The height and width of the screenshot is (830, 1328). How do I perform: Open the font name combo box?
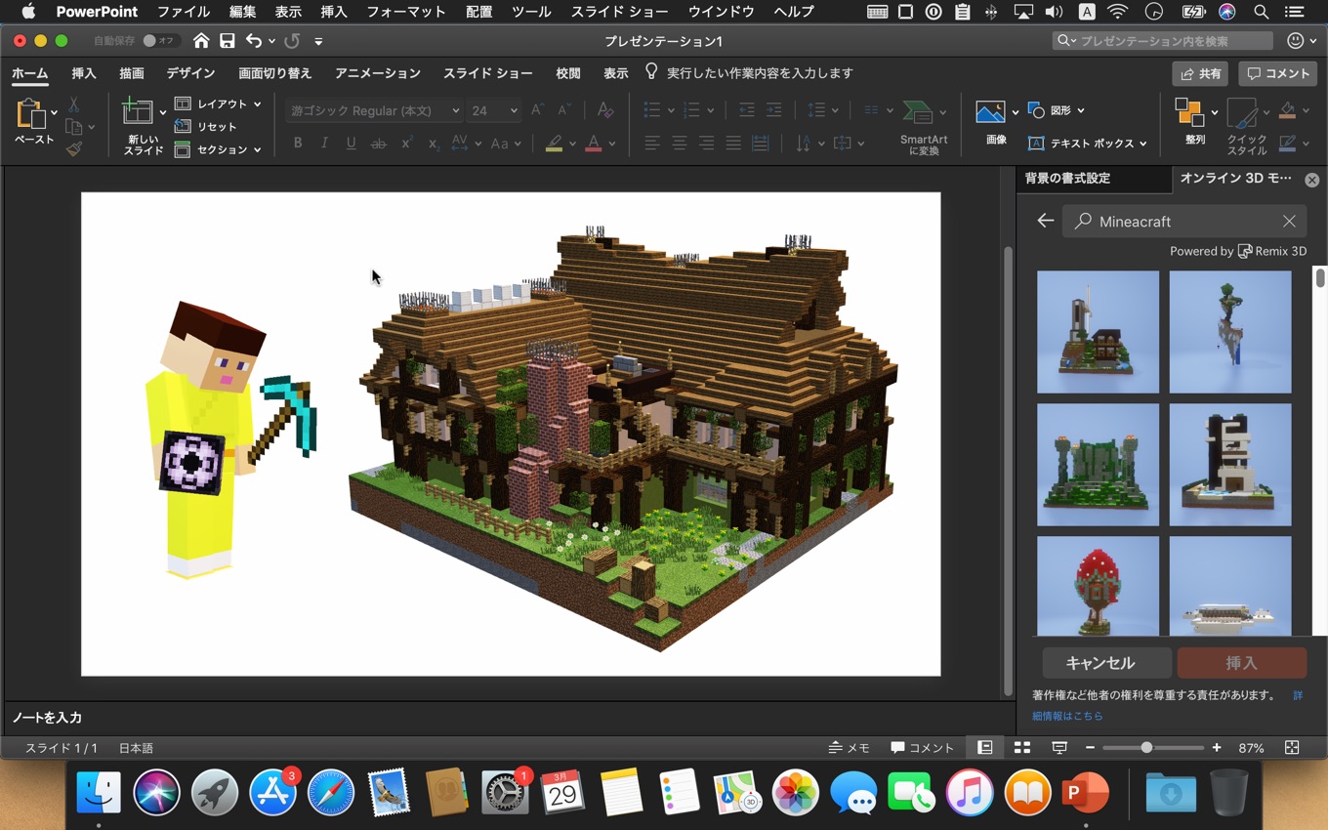[373, 110]
